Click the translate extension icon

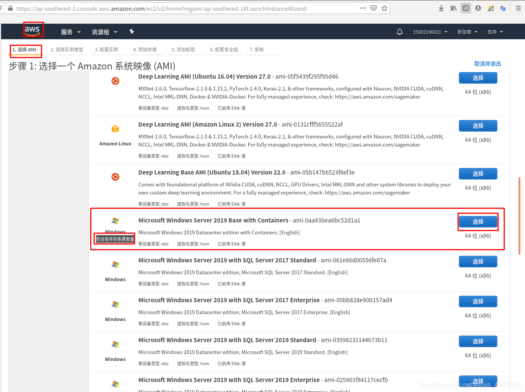click(x=503, y=8)
